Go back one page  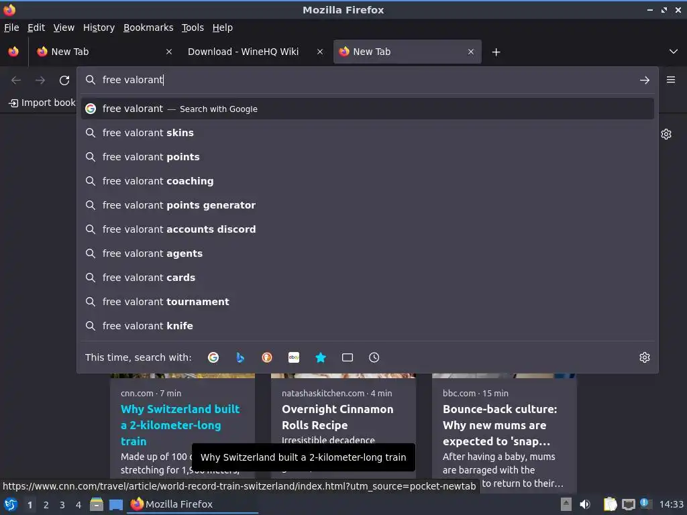(x=16, y=80)
